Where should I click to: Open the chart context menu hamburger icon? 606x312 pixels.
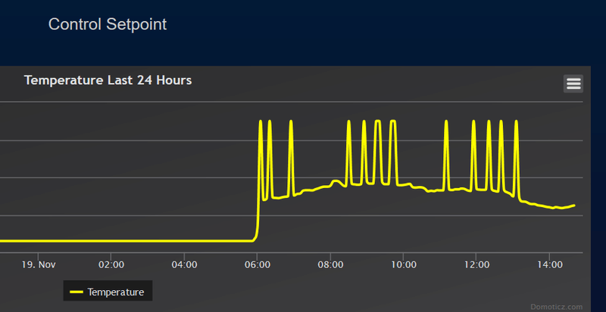573,84
